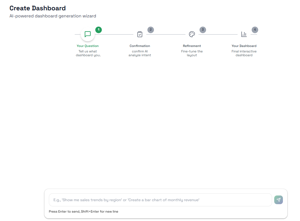
Task: Click the 'Create Dashboard' page heading
Action: pyautogui.click(x=37, y=8)
